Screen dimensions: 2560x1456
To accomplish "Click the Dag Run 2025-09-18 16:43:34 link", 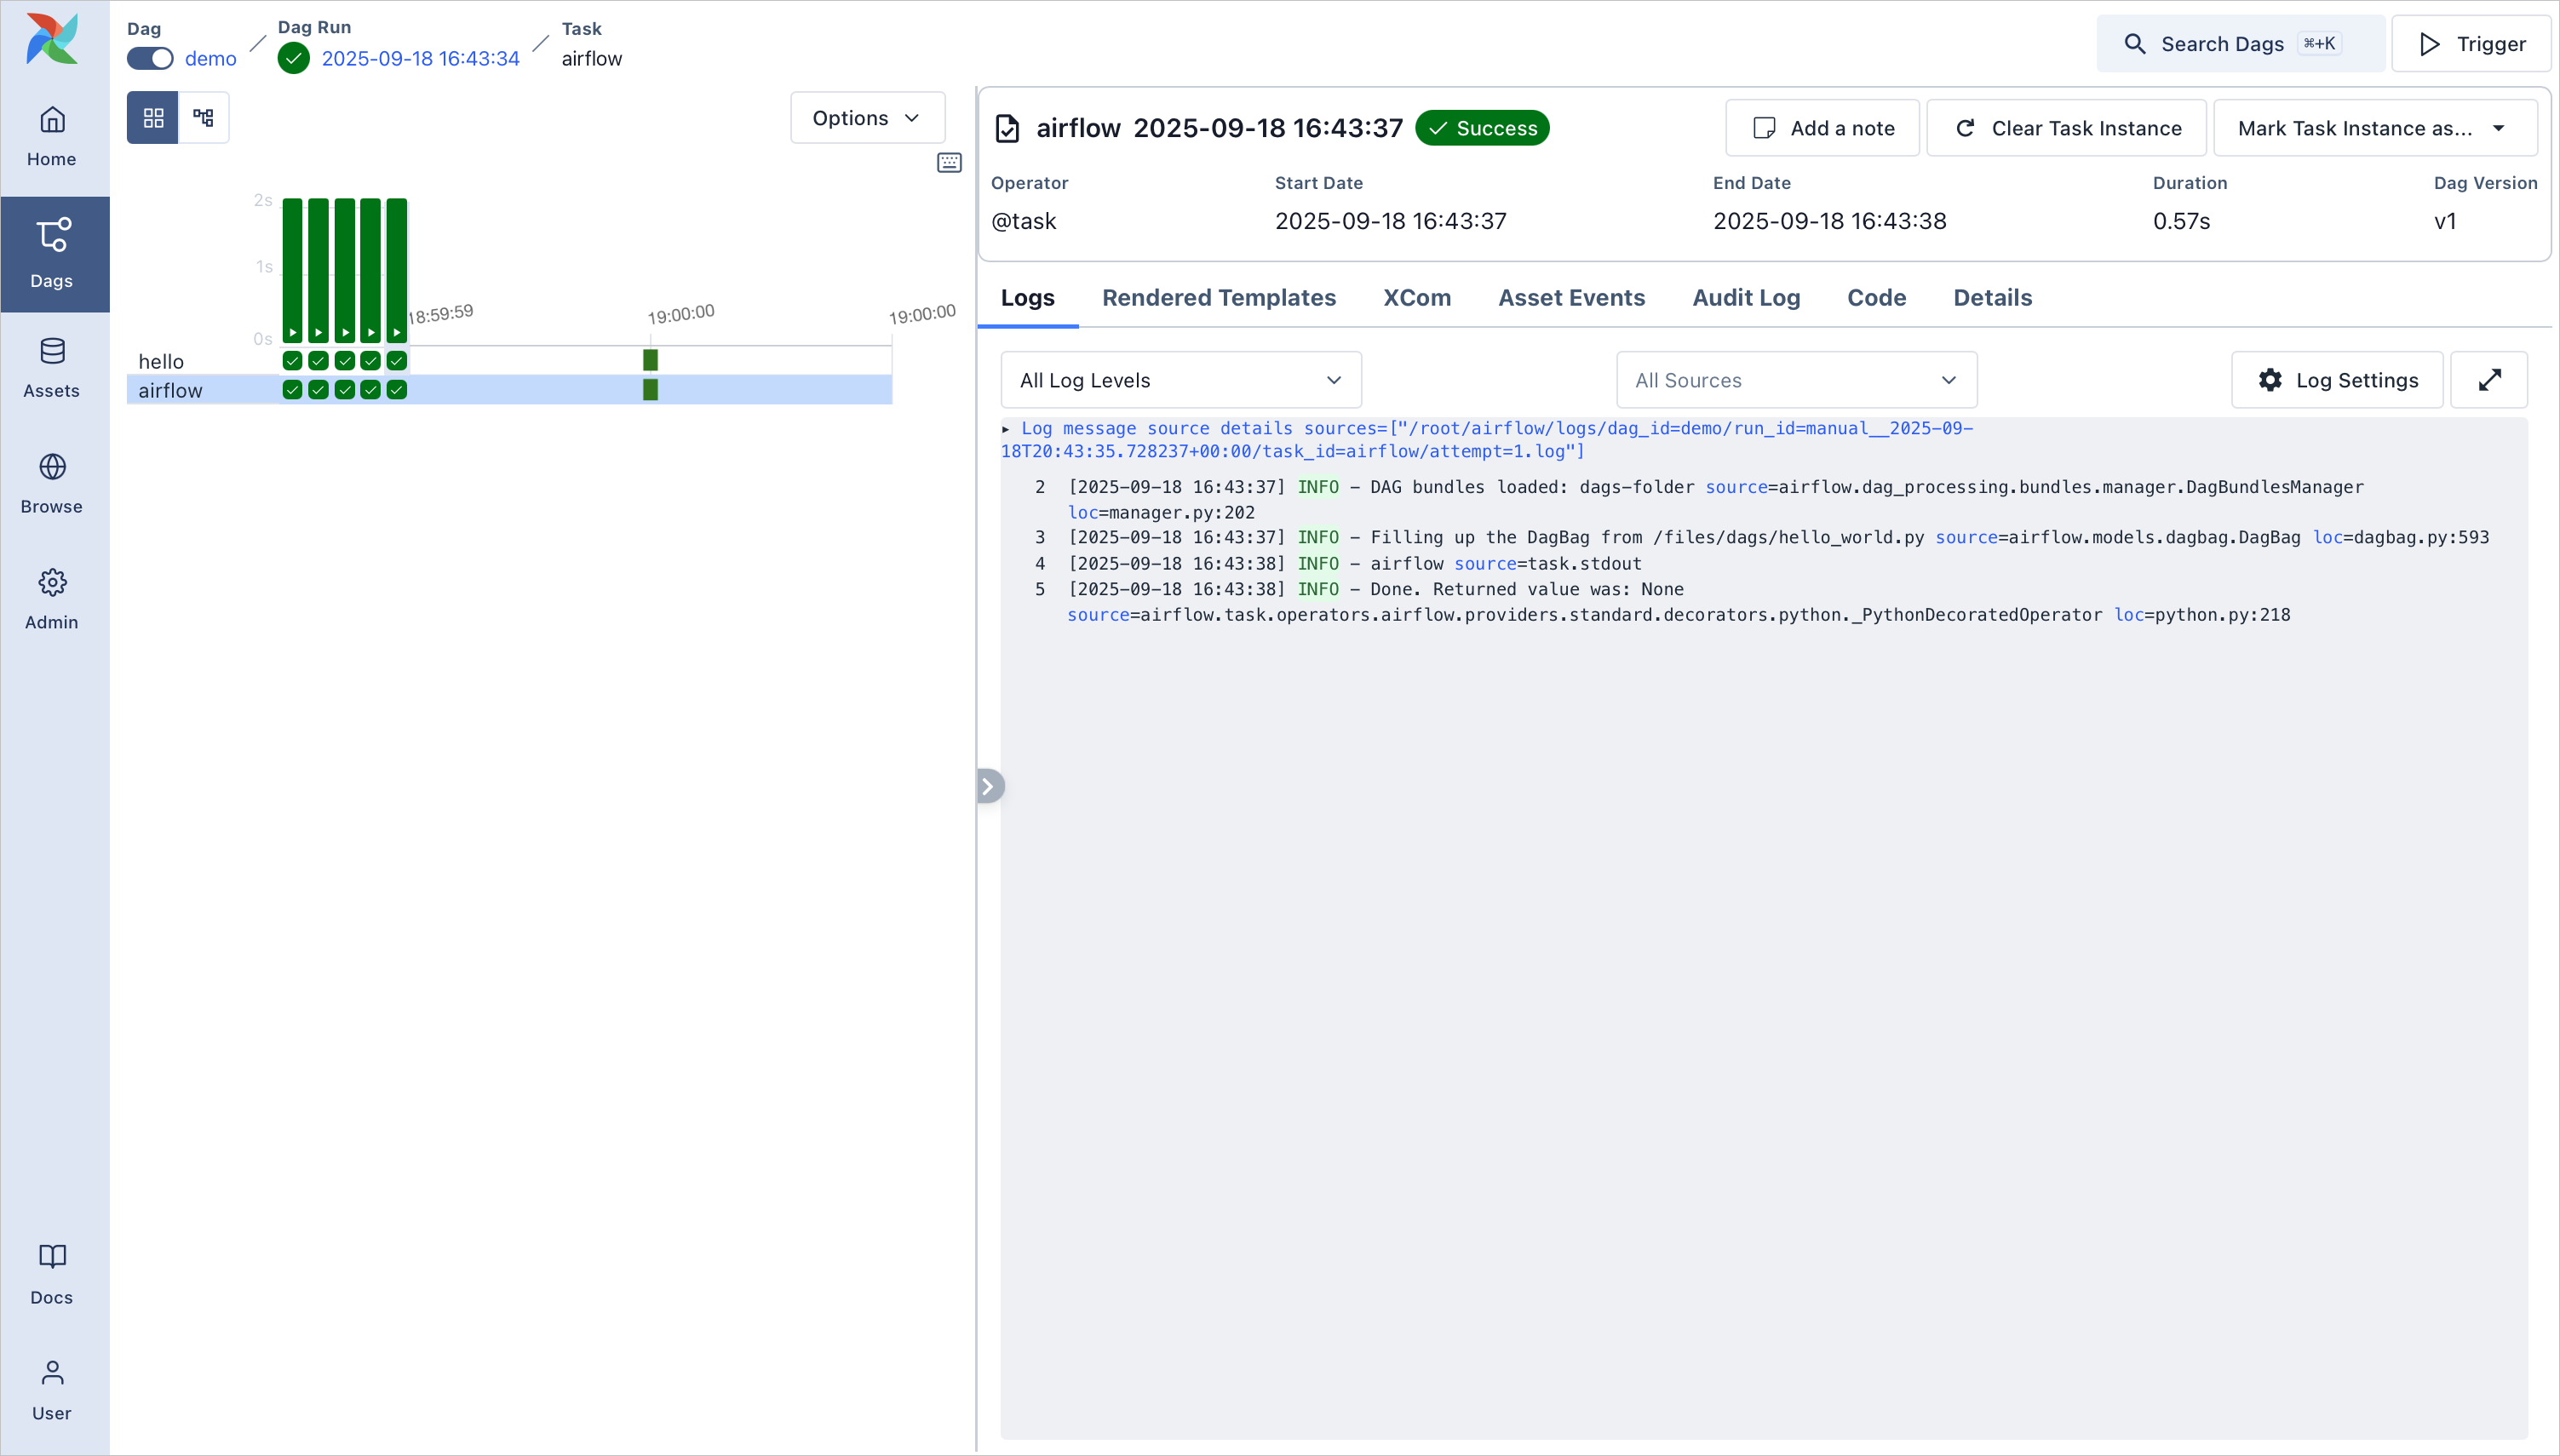I will 420,59.
